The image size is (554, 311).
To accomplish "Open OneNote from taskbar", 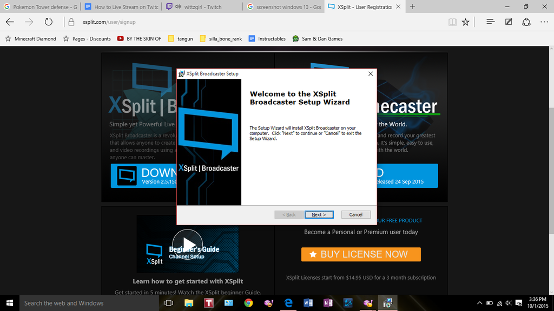I will click(328, 303).
